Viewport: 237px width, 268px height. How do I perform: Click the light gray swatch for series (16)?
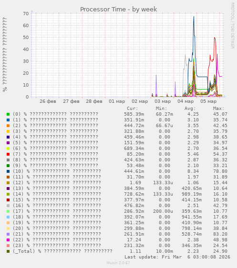[8, 206]
